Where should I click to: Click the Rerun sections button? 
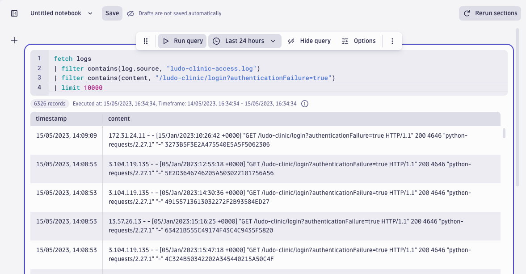coord(490,13)
